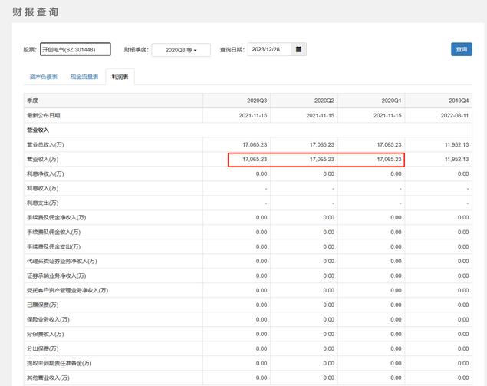487x386 pixels.
Task: Click the query date field 2023/12/28
Action: pos(268,49)
